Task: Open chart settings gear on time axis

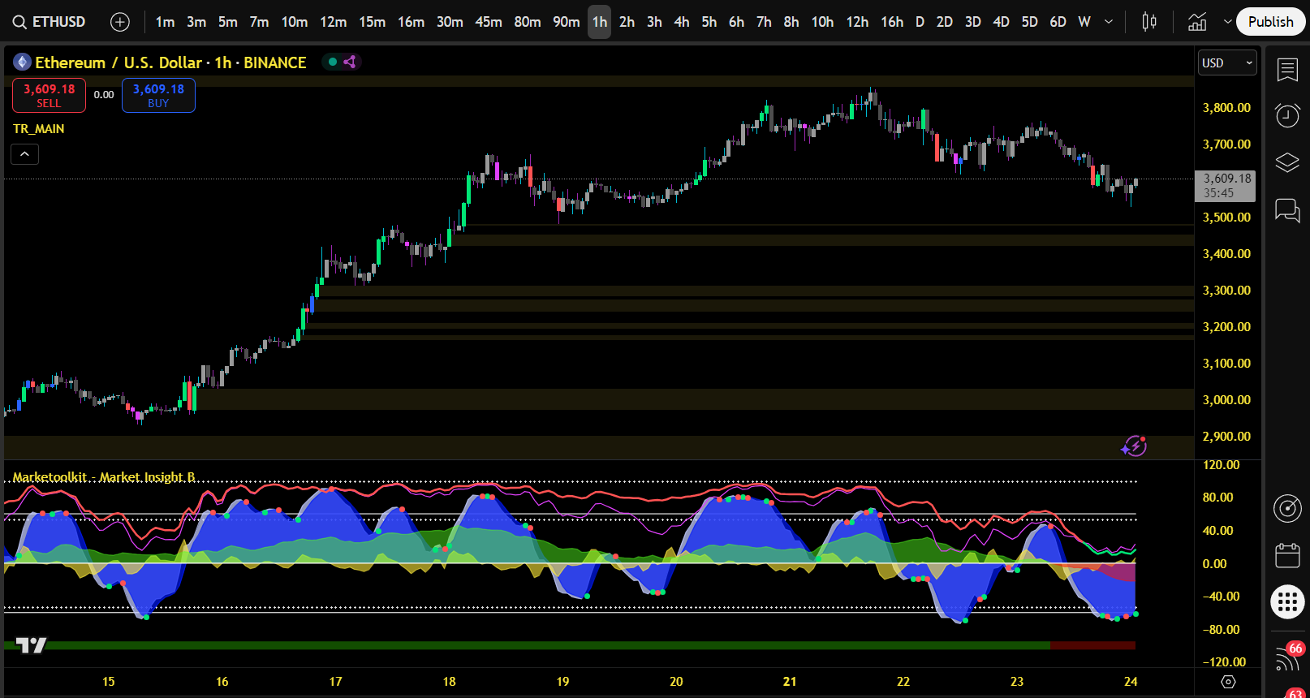Action: tap(1228, 682)
